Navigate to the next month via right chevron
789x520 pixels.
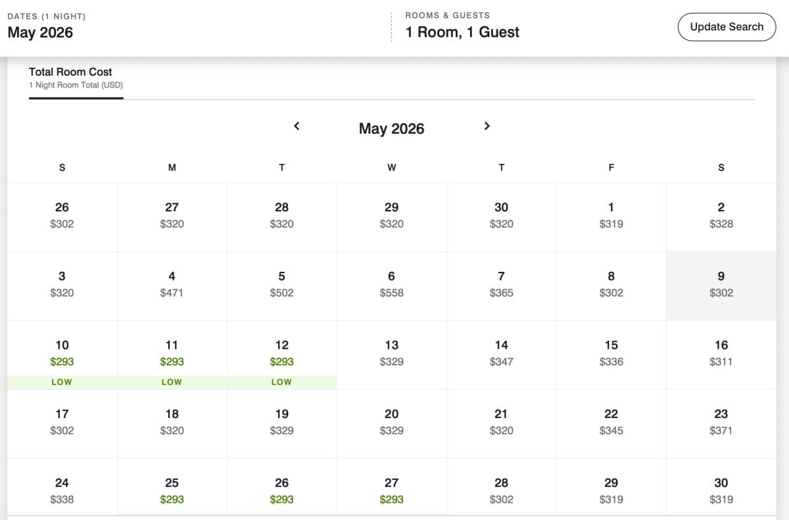[487, 126]
